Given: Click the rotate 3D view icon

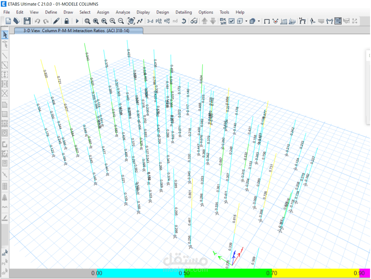Looking at the screenshot, I should [184, 21].
